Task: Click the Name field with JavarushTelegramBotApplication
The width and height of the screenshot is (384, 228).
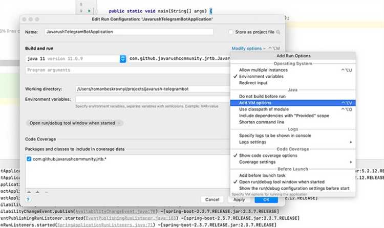Action: 129,32
